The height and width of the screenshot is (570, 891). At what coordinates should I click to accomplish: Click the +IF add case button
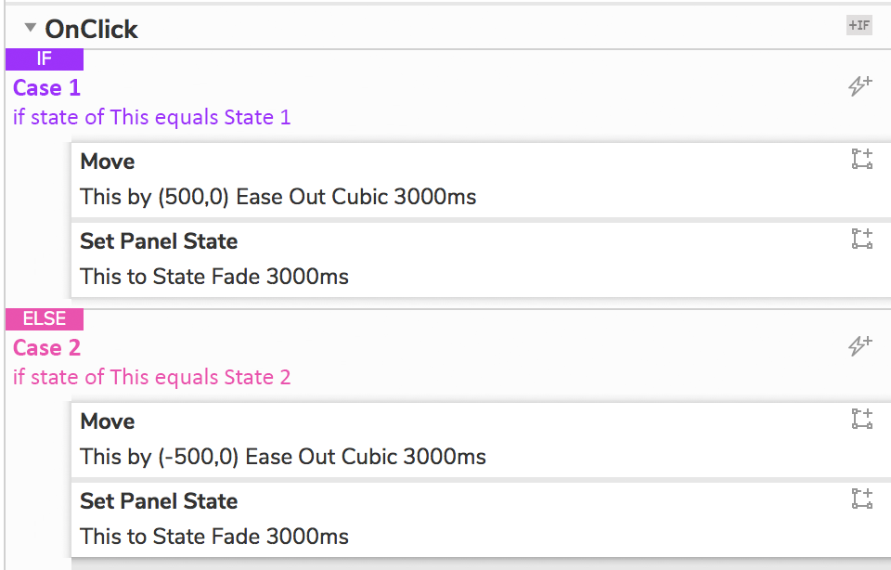click(x=859, y=25)
